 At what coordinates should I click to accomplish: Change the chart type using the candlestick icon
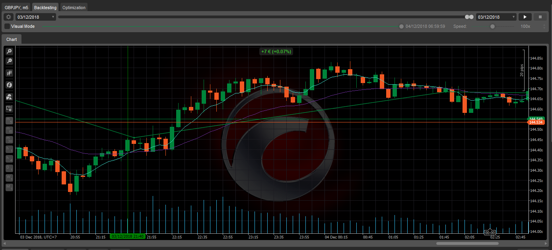9,73
